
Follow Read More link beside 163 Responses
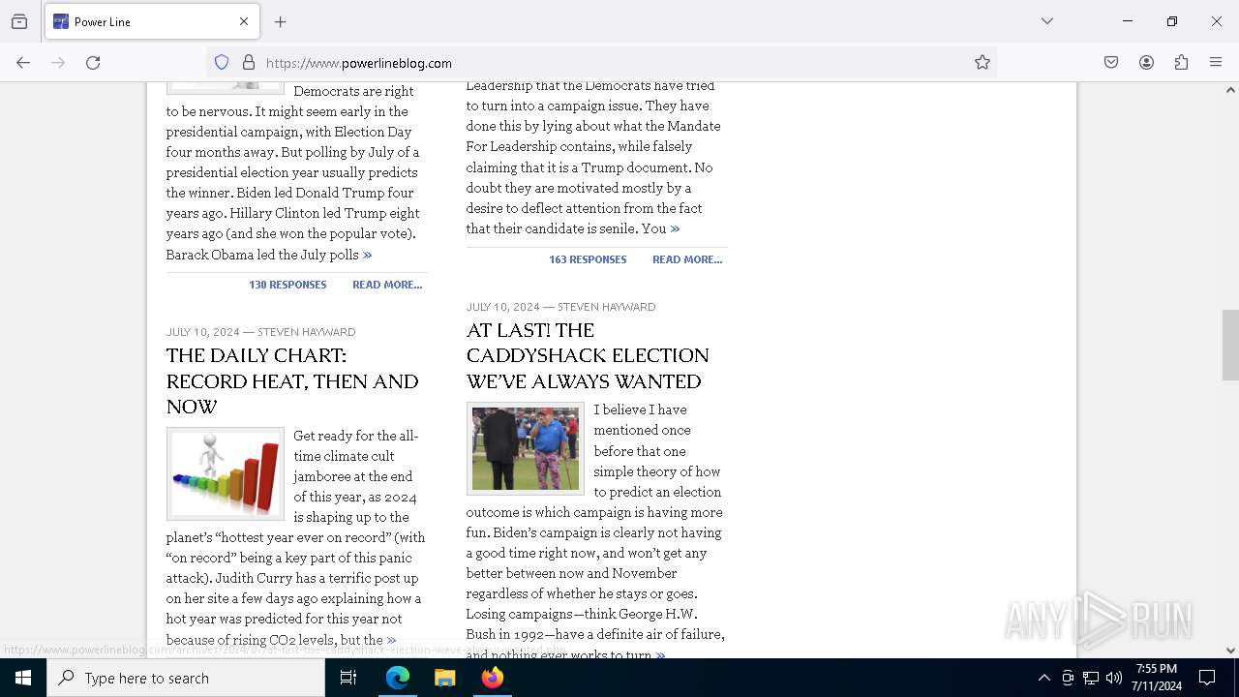click(x=687, y=259)
